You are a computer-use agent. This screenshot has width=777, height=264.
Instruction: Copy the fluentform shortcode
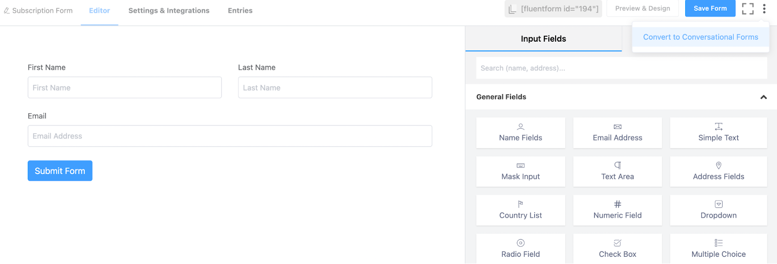pyautogui.click(x=553, y=9)
